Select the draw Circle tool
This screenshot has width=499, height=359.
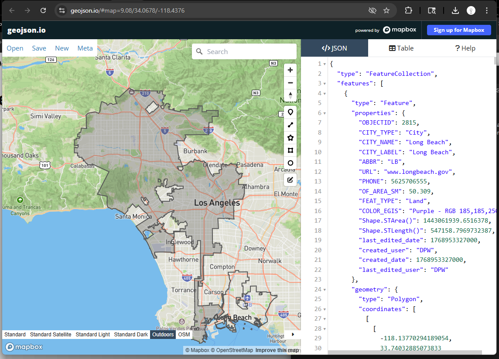tap(291, 163)
